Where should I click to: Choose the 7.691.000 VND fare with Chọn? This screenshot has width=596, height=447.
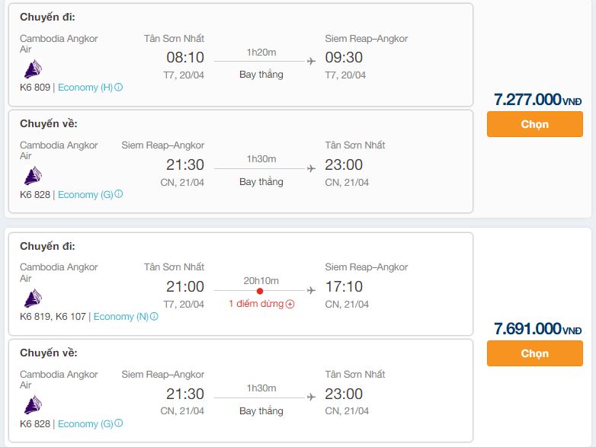click(535, 353)
